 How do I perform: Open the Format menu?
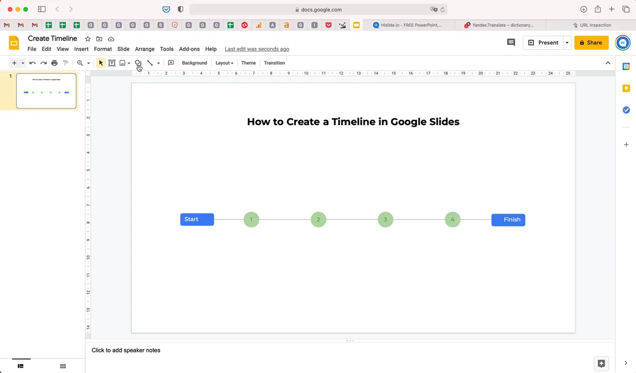[103, 49]
